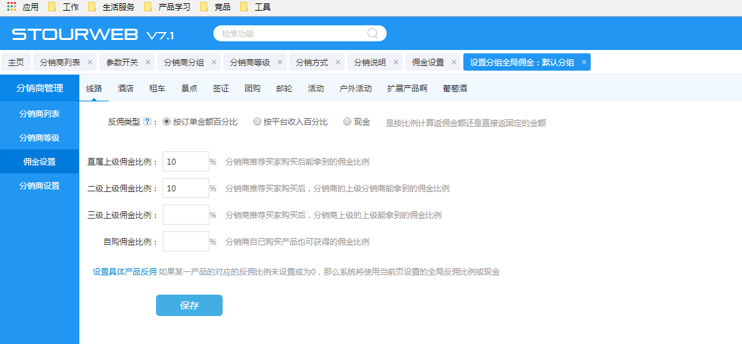Open the 佣金设置 page tab
742x344 pixels.
pyautogui.click(x=428, y=62)
